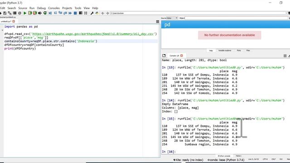Open the Debug menu
Screen dimensions: 290x163
(x=41, y=8)
